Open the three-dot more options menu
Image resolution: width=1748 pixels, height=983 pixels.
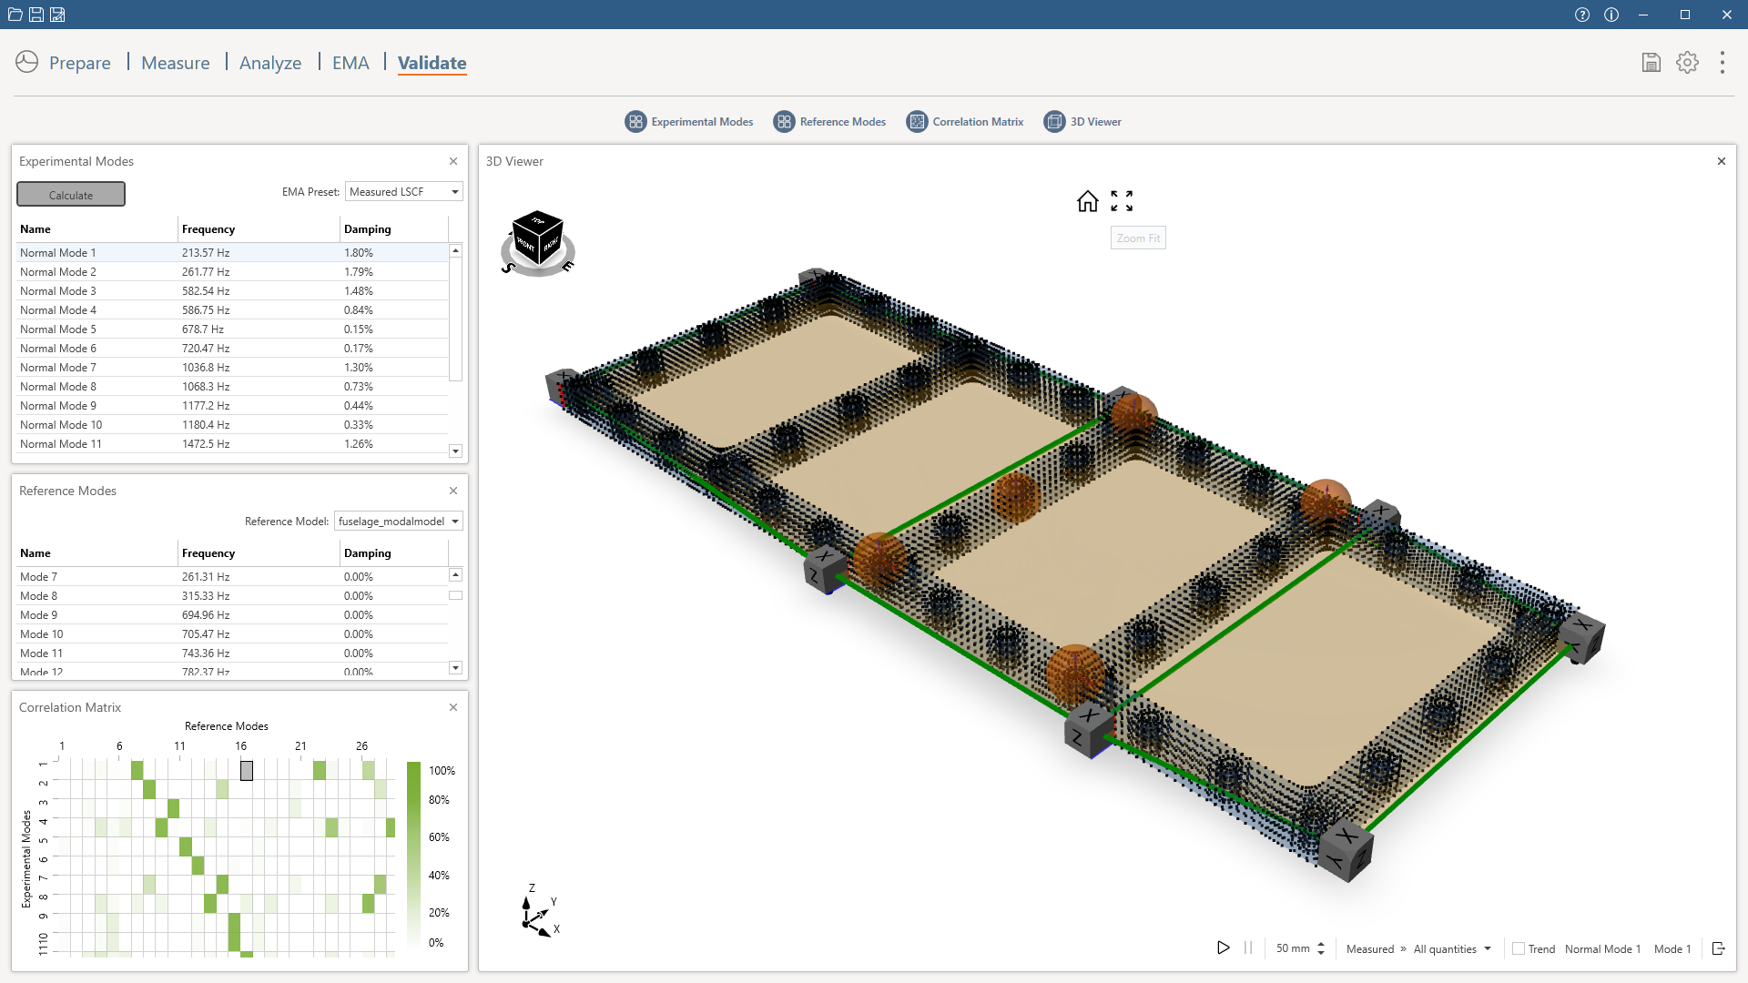(x=1722, y=63)
